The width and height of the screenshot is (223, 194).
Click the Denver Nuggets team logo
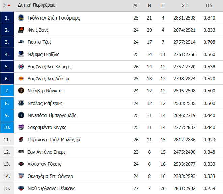(x=21, y=91)
